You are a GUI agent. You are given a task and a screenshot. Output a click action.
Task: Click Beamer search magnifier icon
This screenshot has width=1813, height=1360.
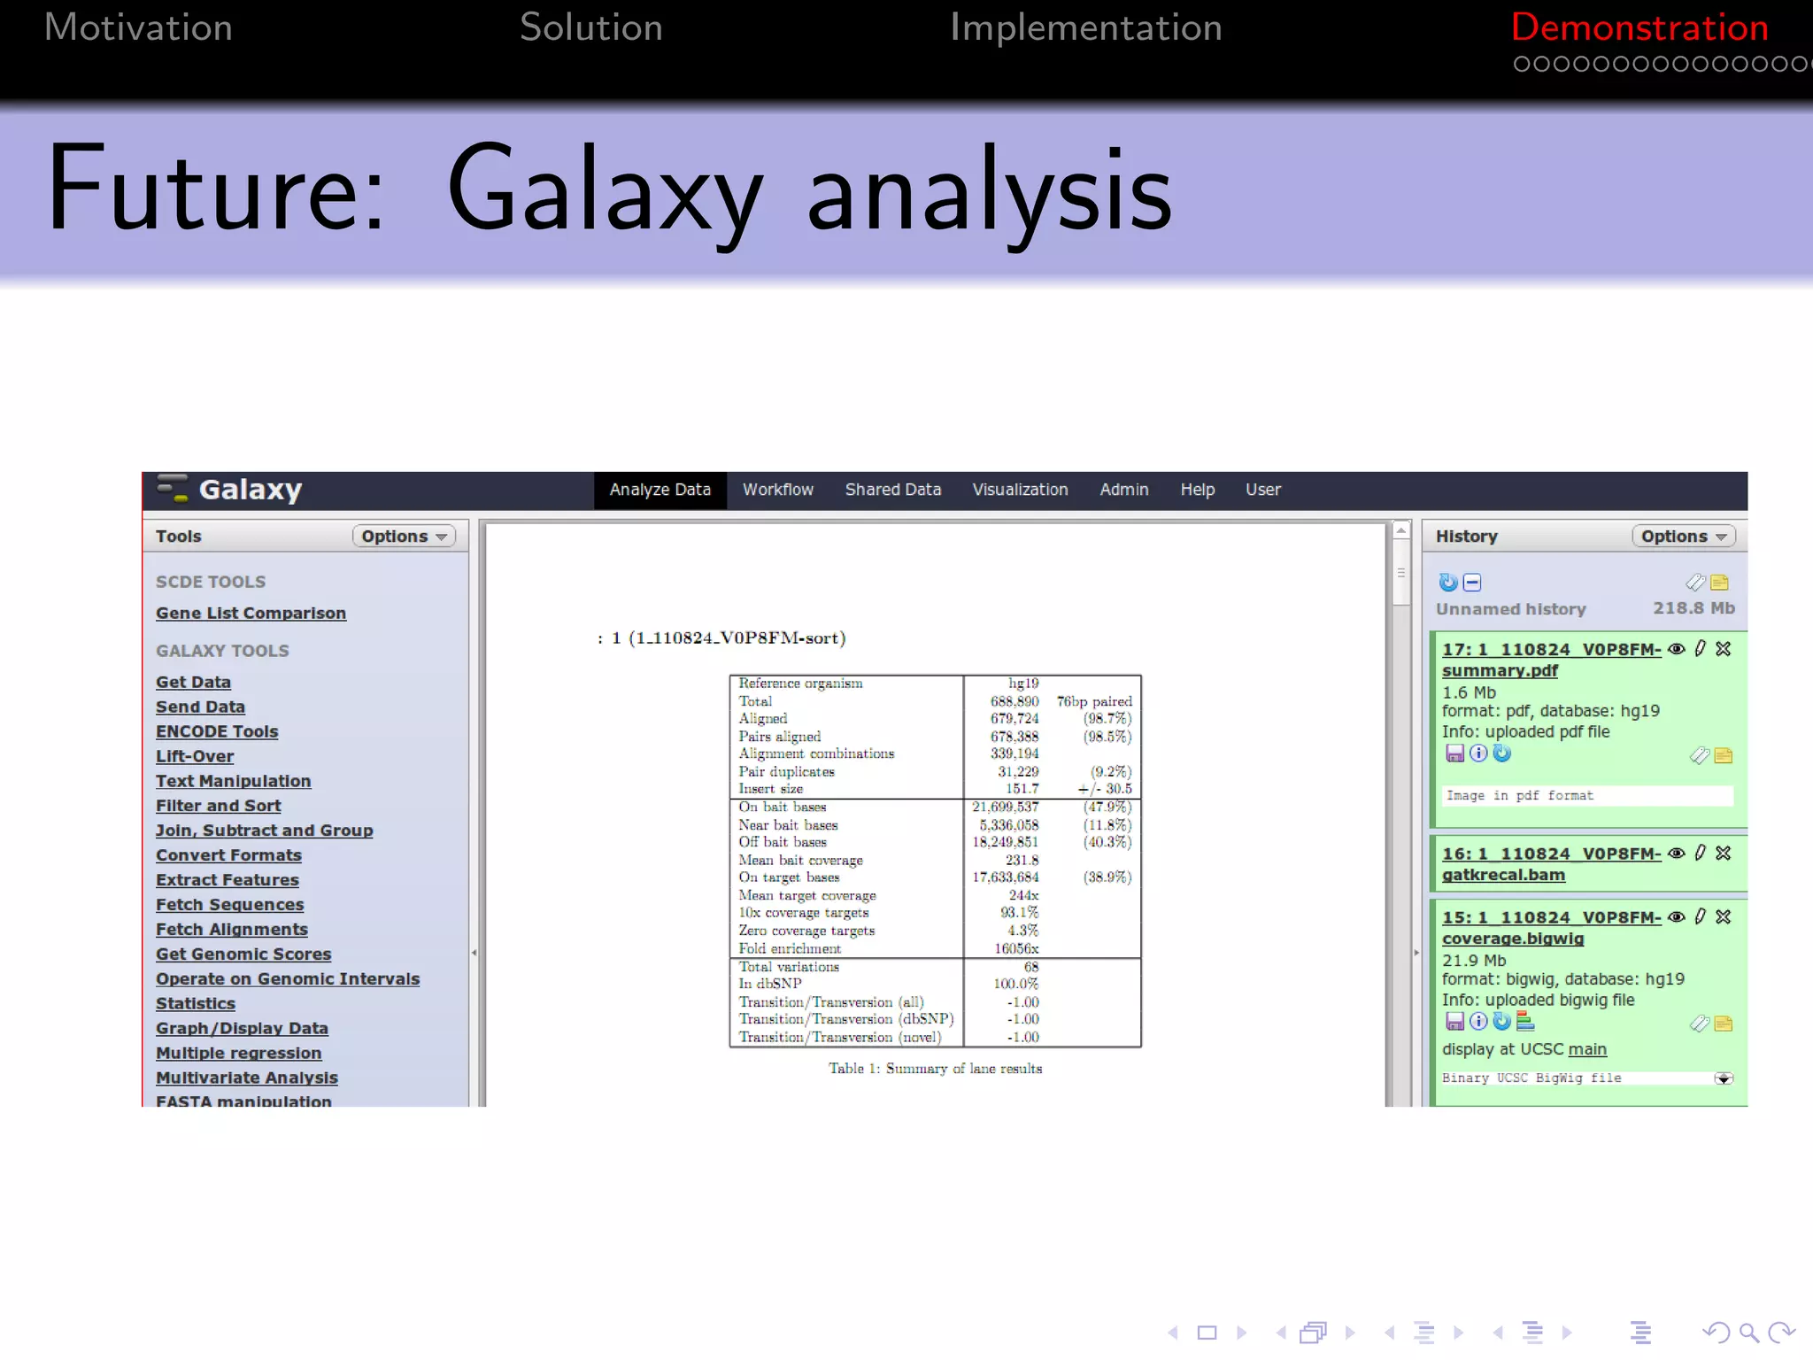tap(1748, 1333)
